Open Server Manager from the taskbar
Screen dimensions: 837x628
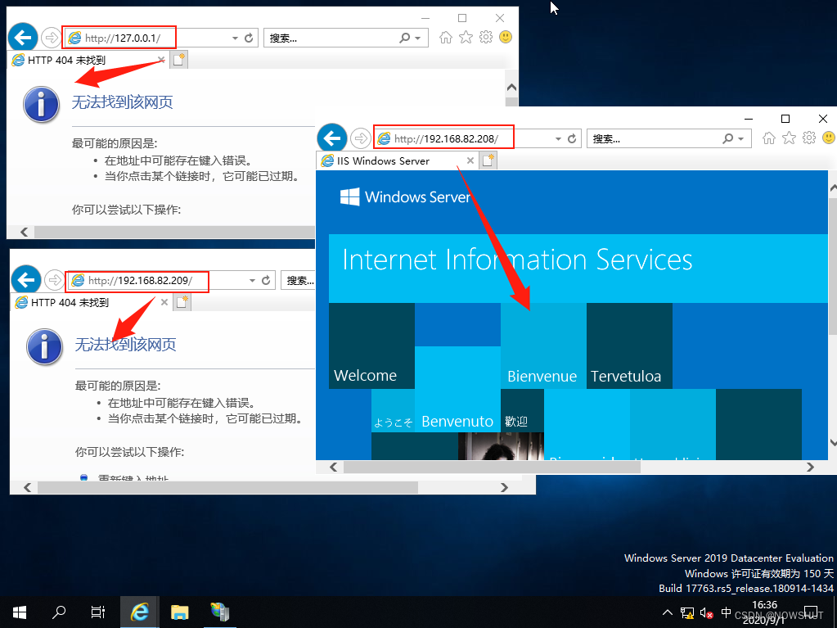pyautogui.click(x=219, y=612)
